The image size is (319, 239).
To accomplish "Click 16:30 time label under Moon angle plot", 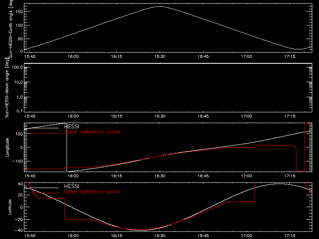I will tap(160, 116).
